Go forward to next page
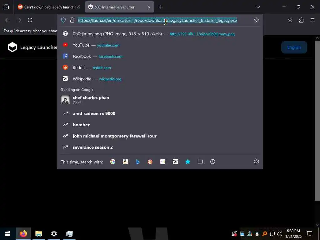Image resolution: width=320 pixels, height=240 pixels. tap(19, 20)
